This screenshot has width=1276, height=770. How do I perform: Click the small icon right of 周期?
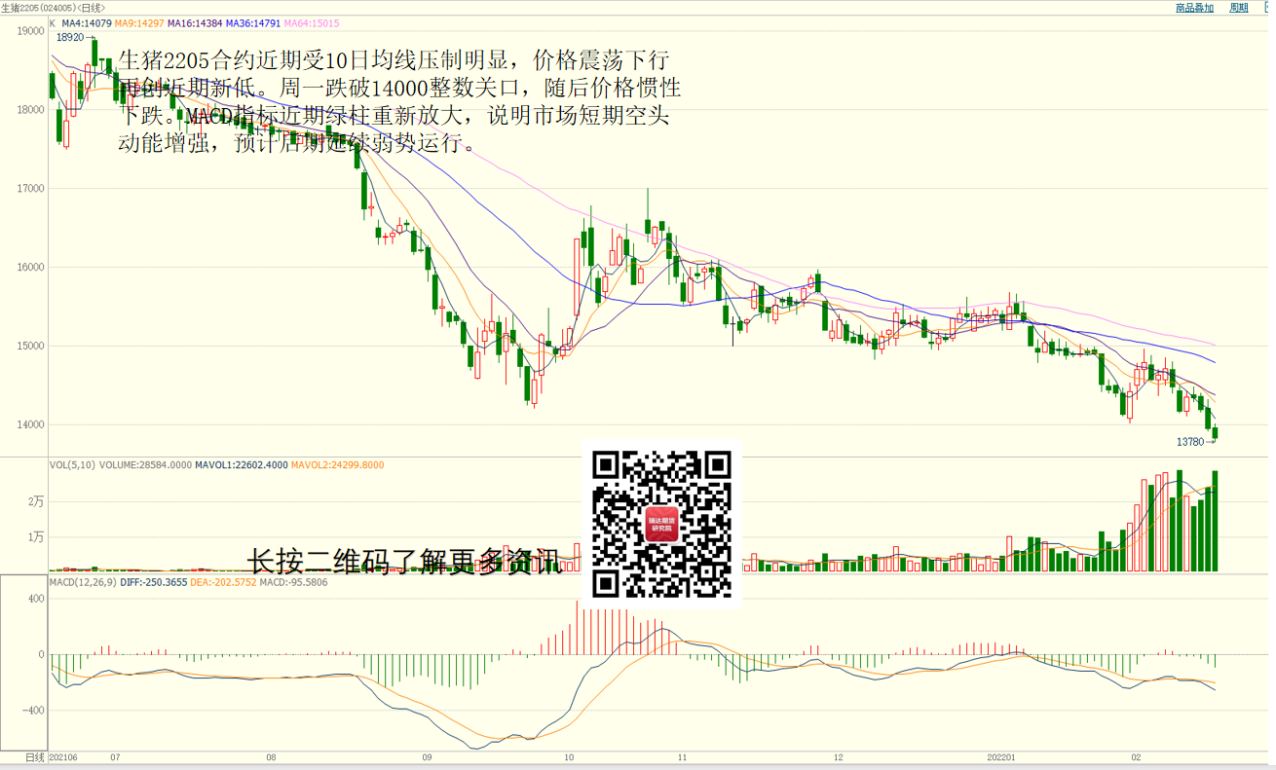(1266, 8)
